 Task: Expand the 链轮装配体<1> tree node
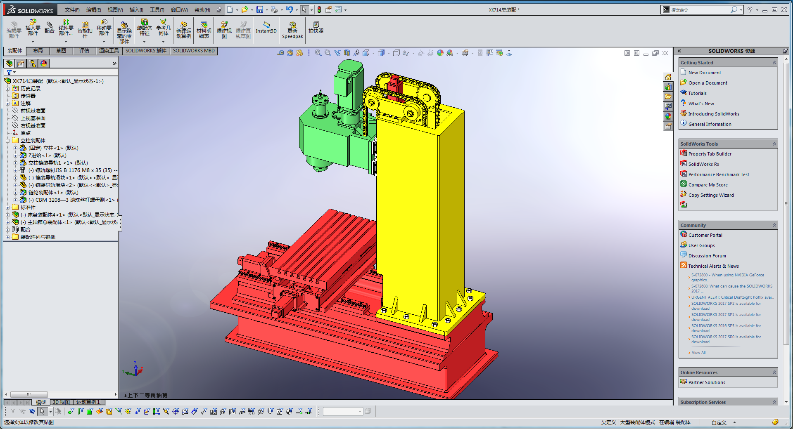[15, 193]
